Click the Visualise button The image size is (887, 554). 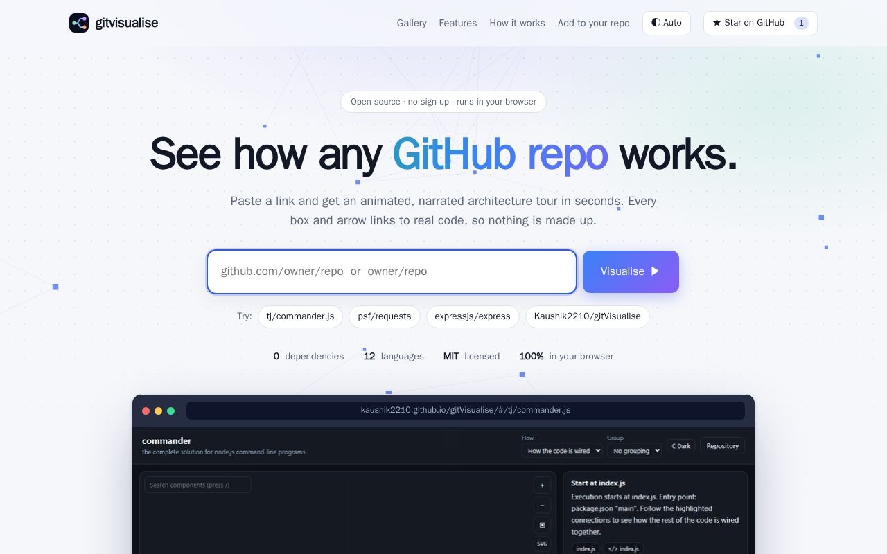pyautogui.click(x=631, y=271)
